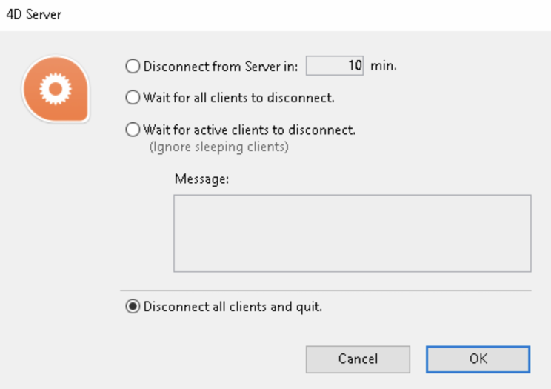This screenshot has width=551, height=389.
Task: Select 'Disconnect all clients and quit' radio button
Action: [x=133, y=307]
